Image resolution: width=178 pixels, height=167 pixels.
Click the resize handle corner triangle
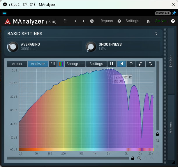(x=173, y=162)
